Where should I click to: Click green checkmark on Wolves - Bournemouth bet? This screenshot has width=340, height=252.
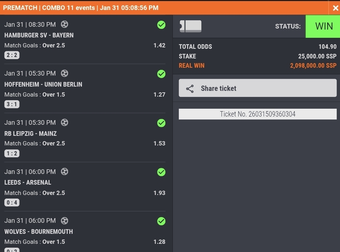[x=161, y=221]
